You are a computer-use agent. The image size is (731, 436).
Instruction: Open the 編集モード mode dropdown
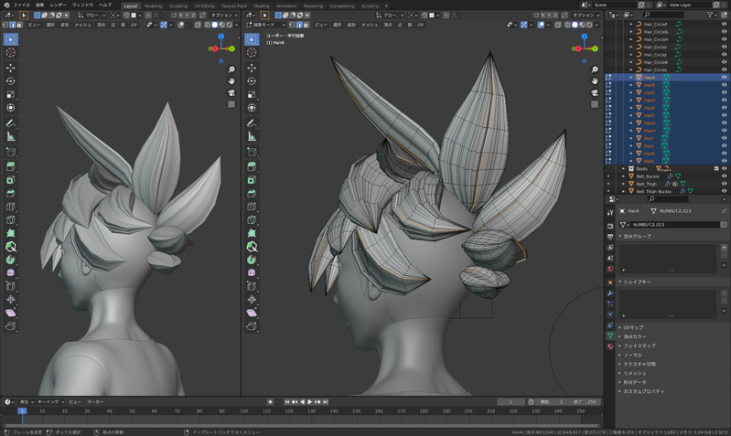[x=263, y=25]
